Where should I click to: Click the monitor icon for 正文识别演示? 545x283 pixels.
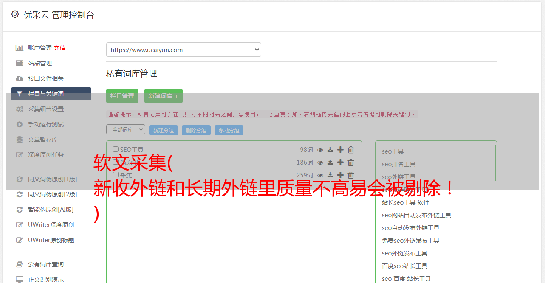pos(20,280)
